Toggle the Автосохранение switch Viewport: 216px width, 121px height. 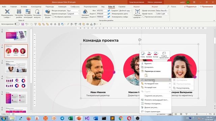[x=17, y=24]
